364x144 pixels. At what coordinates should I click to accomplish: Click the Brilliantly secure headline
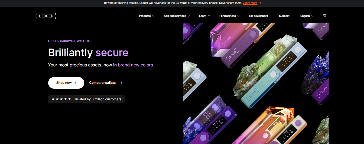click(88, 53)
